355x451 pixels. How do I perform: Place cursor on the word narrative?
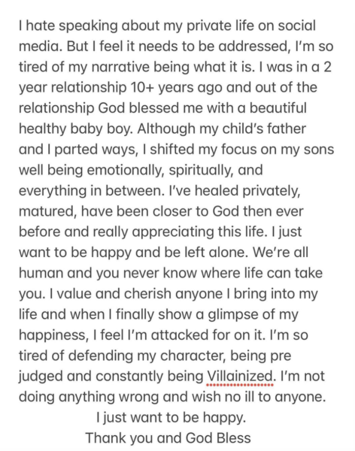coord(120,67)
